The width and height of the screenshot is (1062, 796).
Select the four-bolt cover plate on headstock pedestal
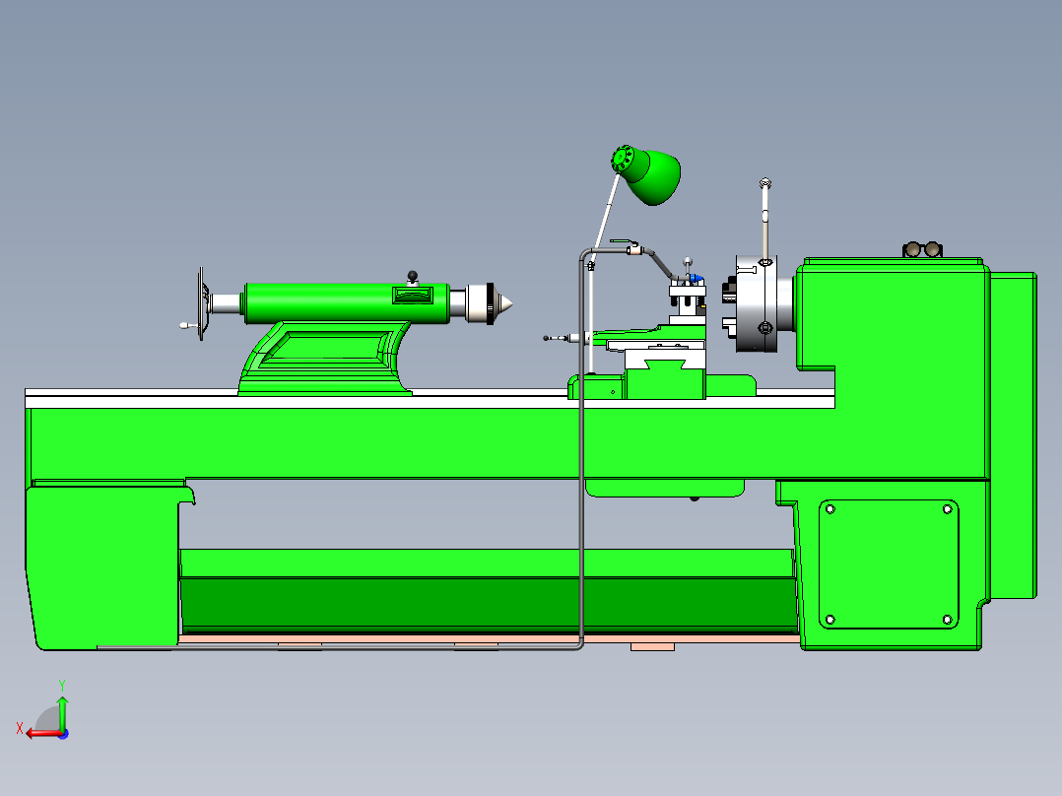(x=889, y=564)
